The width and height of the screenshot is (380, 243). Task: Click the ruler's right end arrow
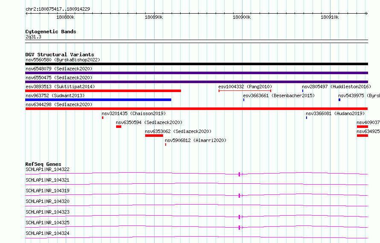click(366, 14)
